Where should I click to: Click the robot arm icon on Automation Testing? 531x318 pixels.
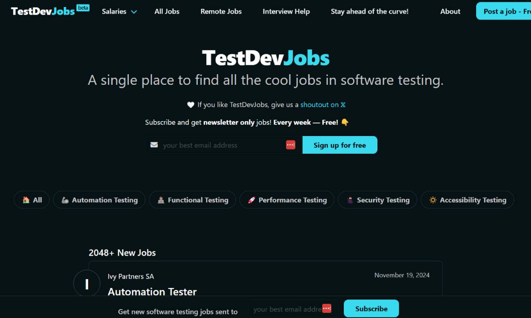[65, 200]
